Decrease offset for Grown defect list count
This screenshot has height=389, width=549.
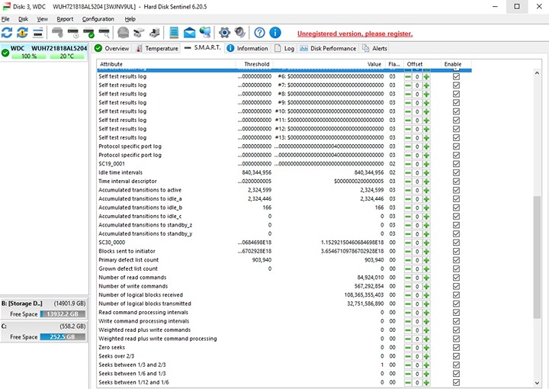click(408, 269)
